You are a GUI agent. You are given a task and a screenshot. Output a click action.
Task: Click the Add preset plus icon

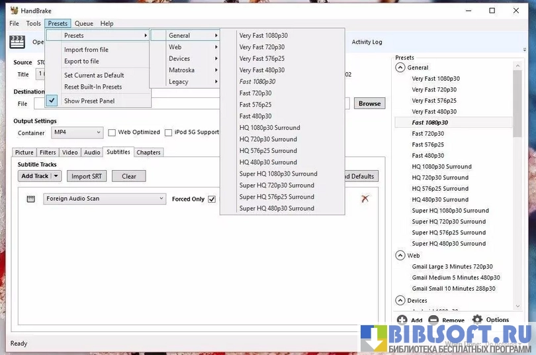click(402, 320)
